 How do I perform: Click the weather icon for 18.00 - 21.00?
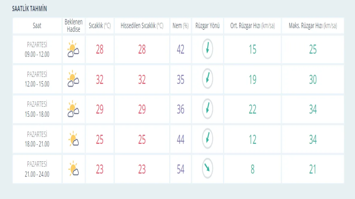pos(73,139)
